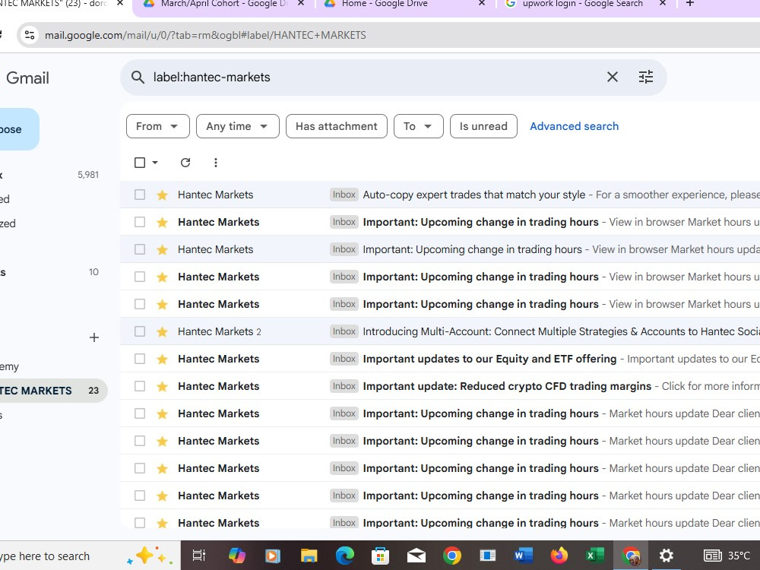The image size is (760, 570).
Task: Click the Inbox tag on Auto-copy expert trades email
Action: (344, 195)
